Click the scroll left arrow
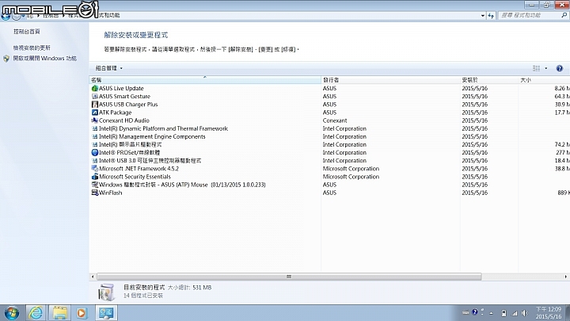Screen dimensions: 570x321 click(93, 277)
